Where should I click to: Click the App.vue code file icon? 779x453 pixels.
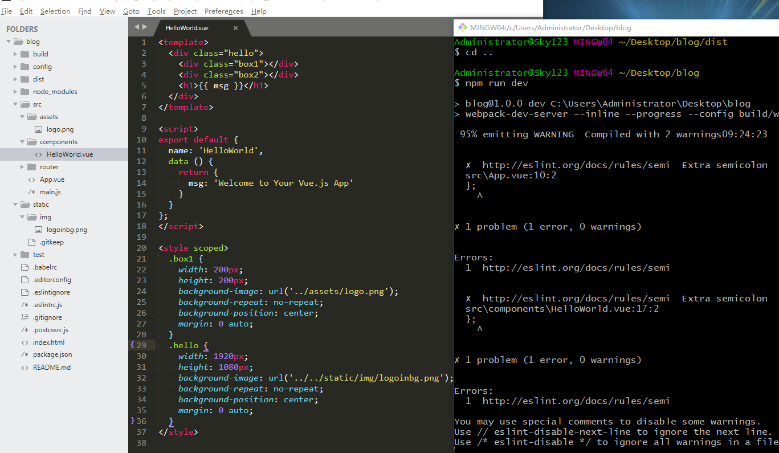pos(31,179)
